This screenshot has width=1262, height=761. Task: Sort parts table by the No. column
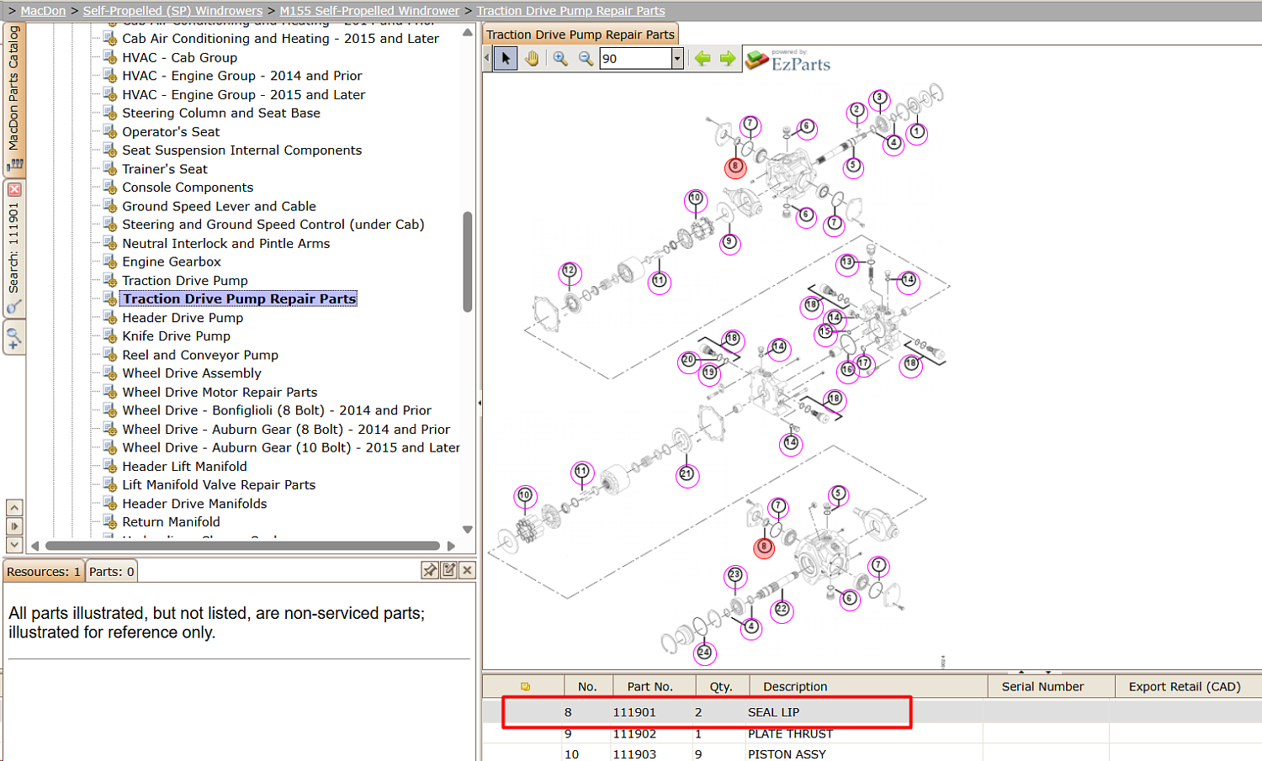(588, 686)
